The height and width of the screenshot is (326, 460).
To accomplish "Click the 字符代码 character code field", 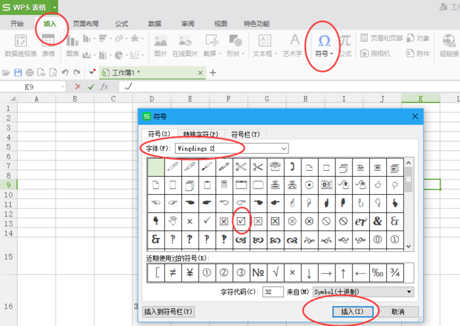I will pos(273,291).
